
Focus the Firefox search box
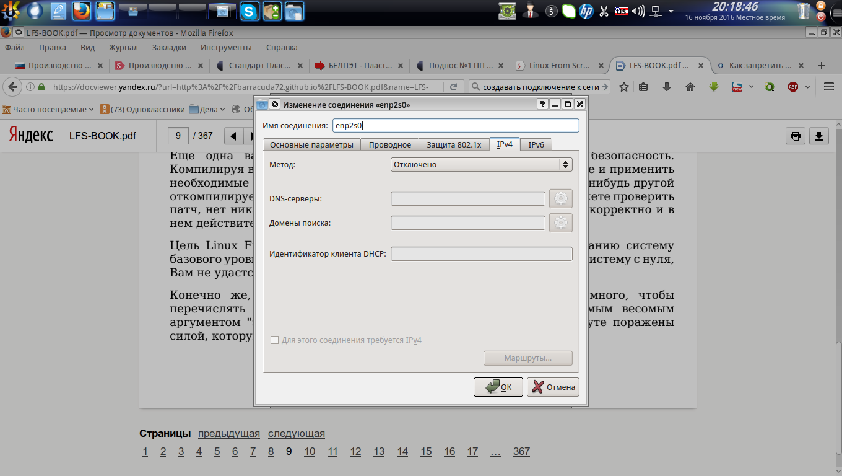click(x=539, y=87)
